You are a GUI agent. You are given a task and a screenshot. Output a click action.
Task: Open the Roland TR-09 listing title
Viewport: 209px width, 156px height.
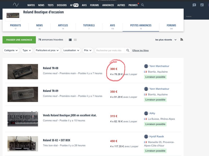pyautogui.click(x=50, y=91)
